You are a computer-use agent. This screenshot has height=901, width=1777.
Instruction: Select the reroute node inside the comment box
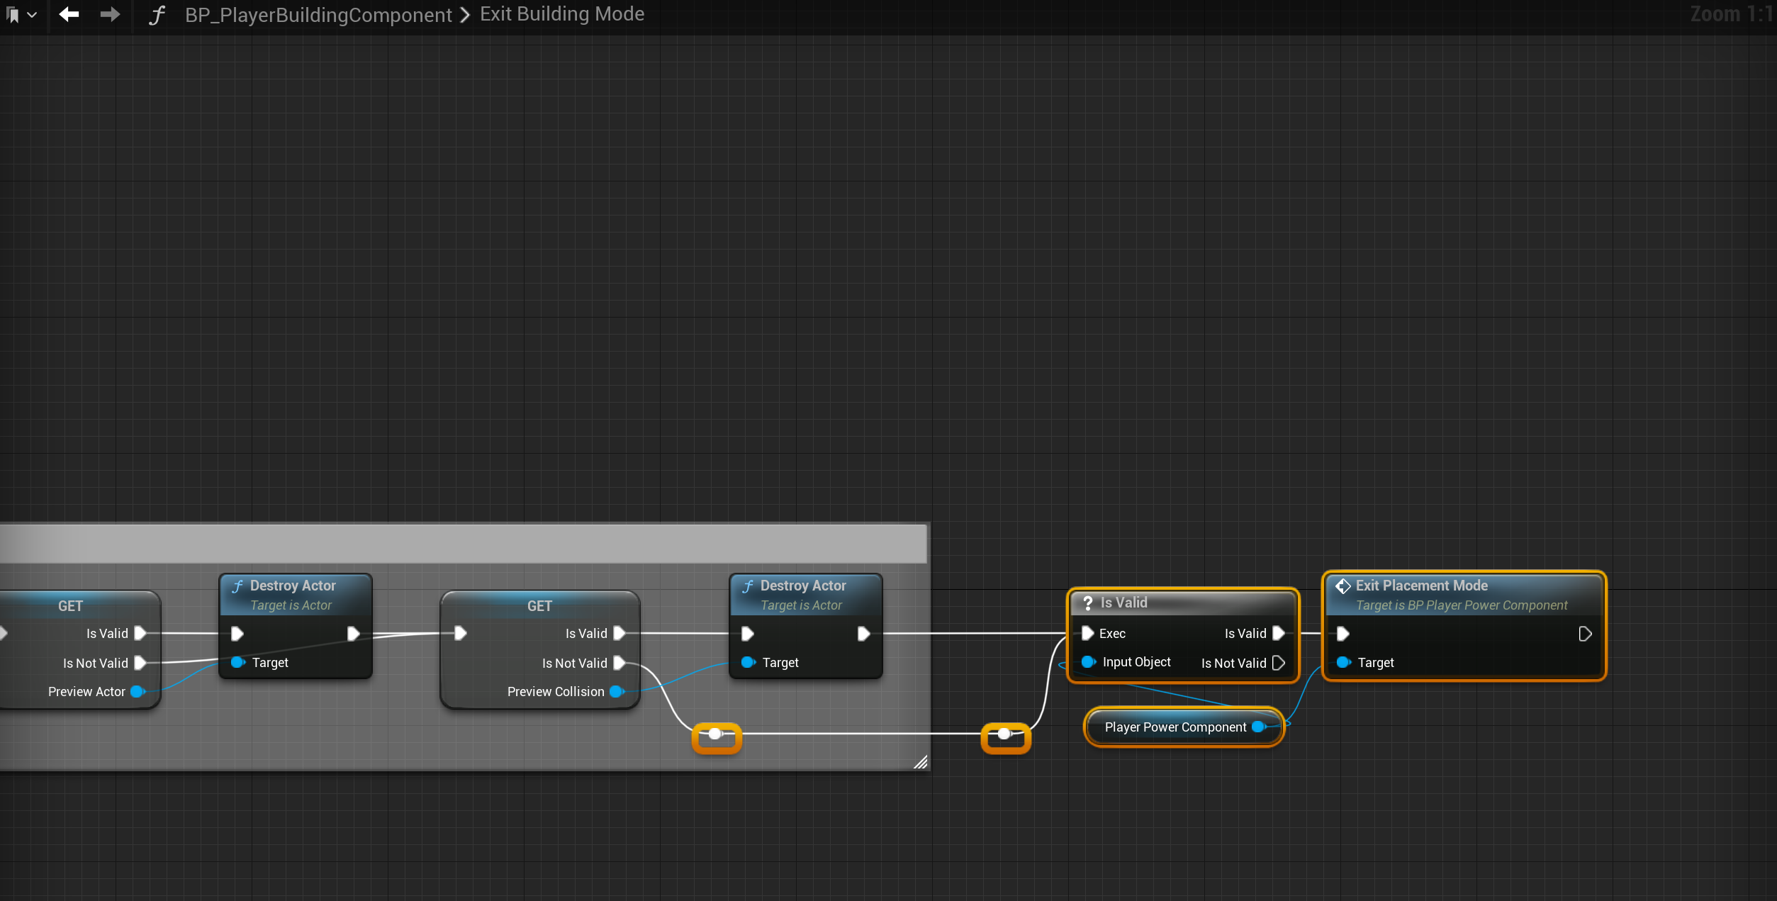pos(716,736)
